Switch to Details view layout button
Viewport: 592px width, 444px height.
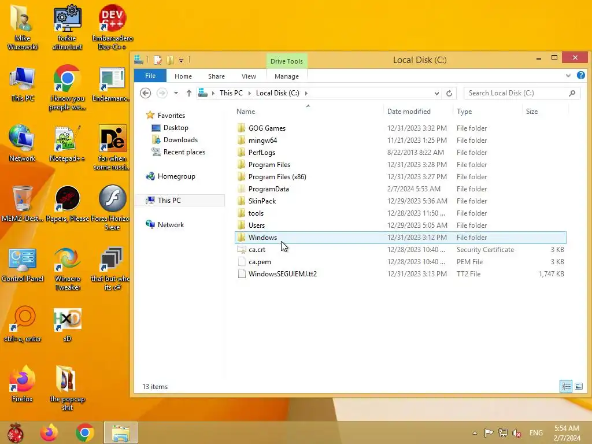[x=566, y=386]
